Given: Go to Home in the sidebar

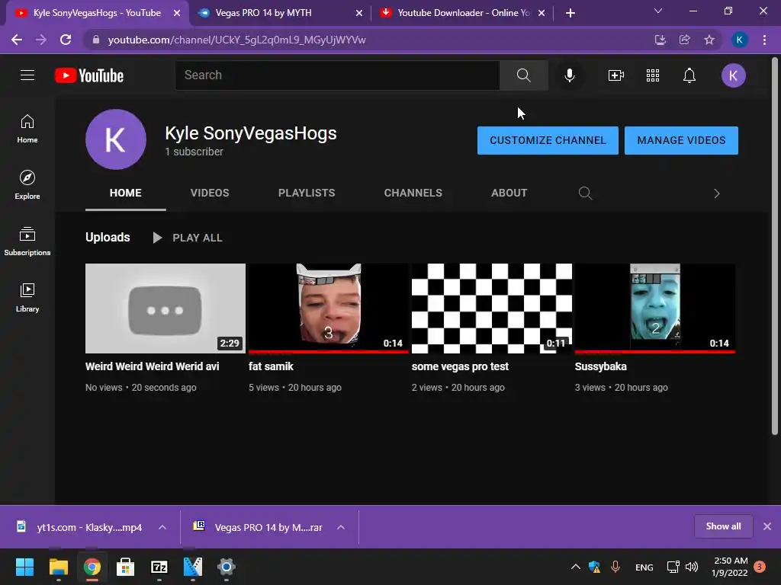Looking at the screenshot, I should coord(27,129).
